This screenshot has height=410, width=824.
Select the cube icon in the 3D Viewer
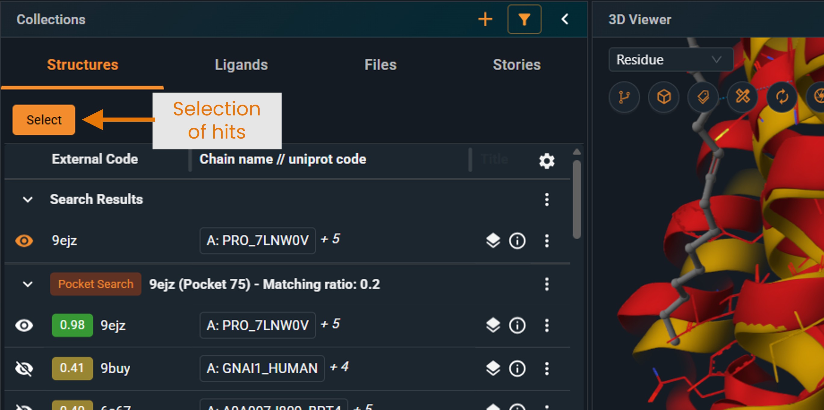click(663, 97)
